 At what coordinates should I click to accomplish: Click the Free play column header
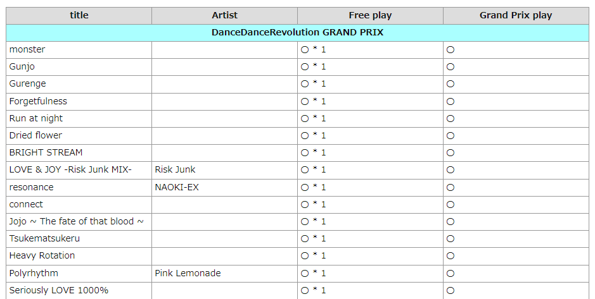(370, 15)
